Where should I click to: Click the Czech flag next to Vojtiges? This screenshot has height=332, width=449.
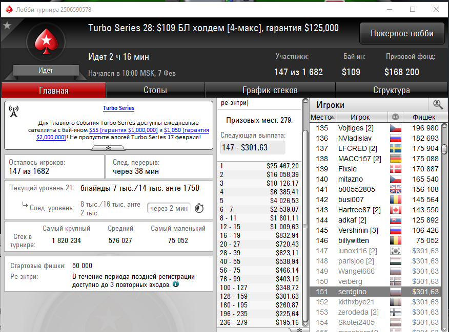point(396,128)
